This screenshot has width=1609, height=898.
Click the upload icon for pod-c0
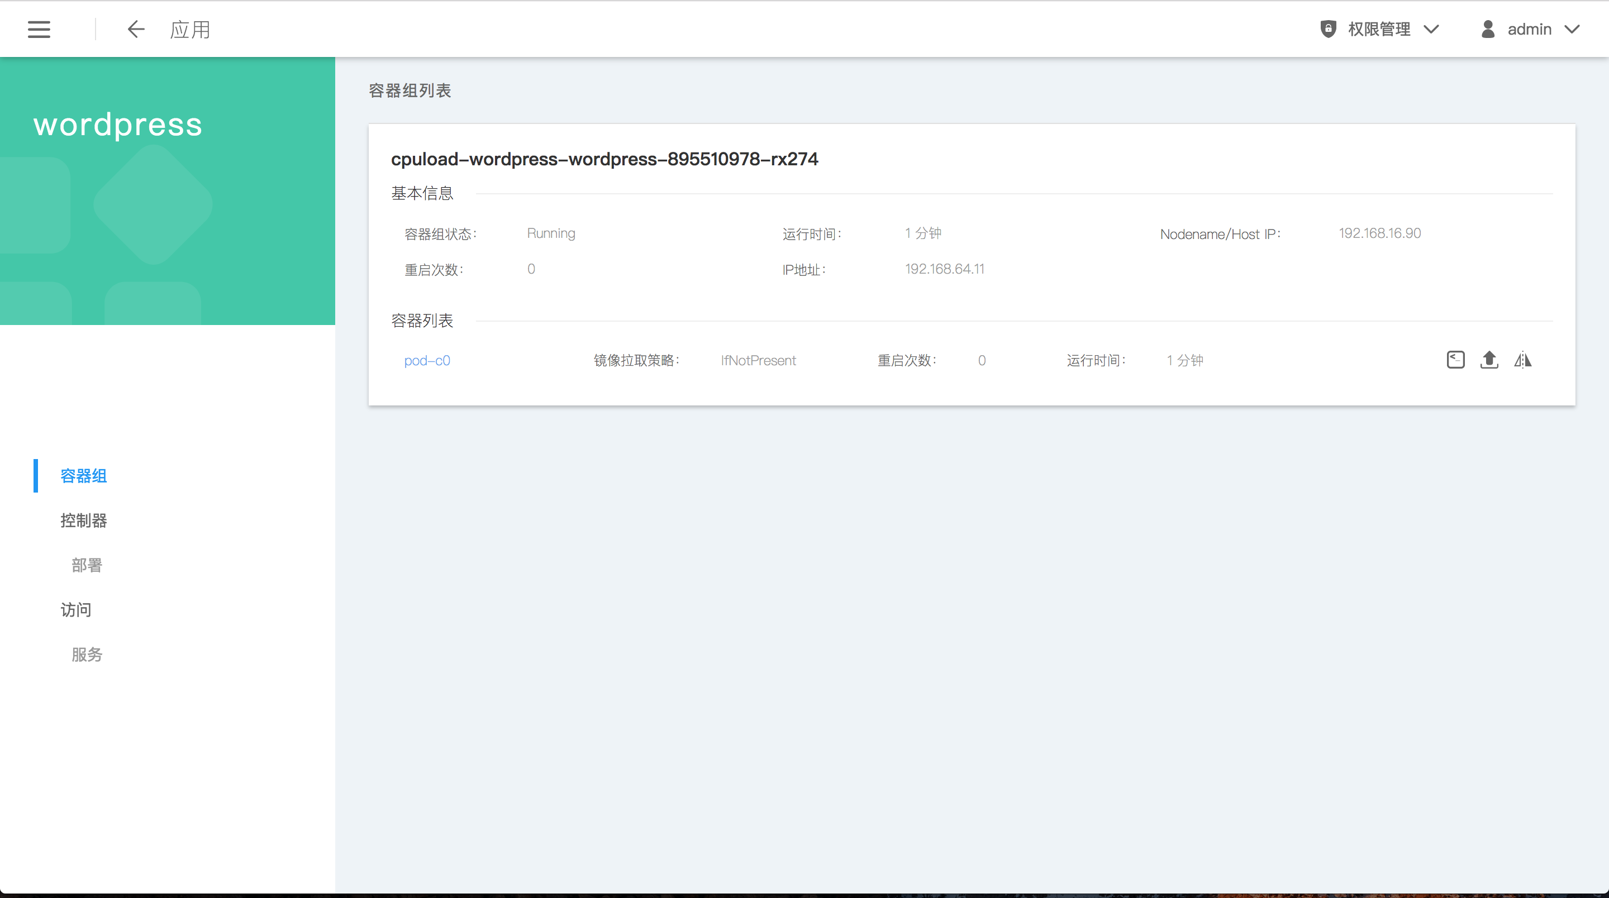coord(1489,360)
